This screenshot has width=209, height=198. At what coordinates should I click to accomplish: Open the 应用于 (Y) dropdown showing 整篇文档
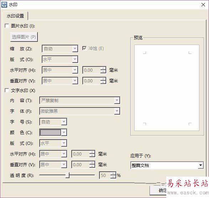coord(167,165)
